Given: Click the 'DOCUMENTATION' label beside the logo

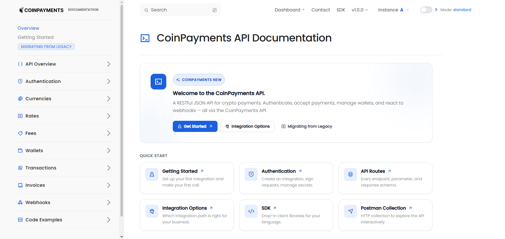Looking at the screenshot, I should pos(83,10).
